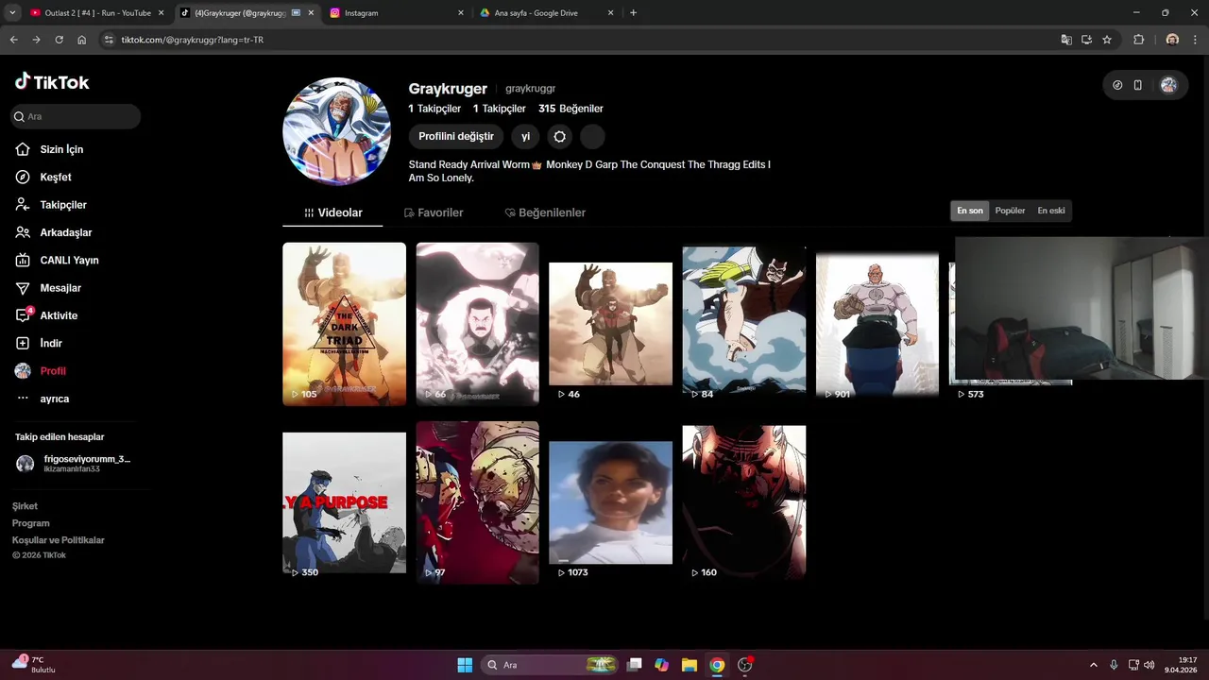Image resolution: width=1209 pixels, height=680 pixels.
Task: Switch to the Instagram browser tab
Action: (x=397, y=13)
